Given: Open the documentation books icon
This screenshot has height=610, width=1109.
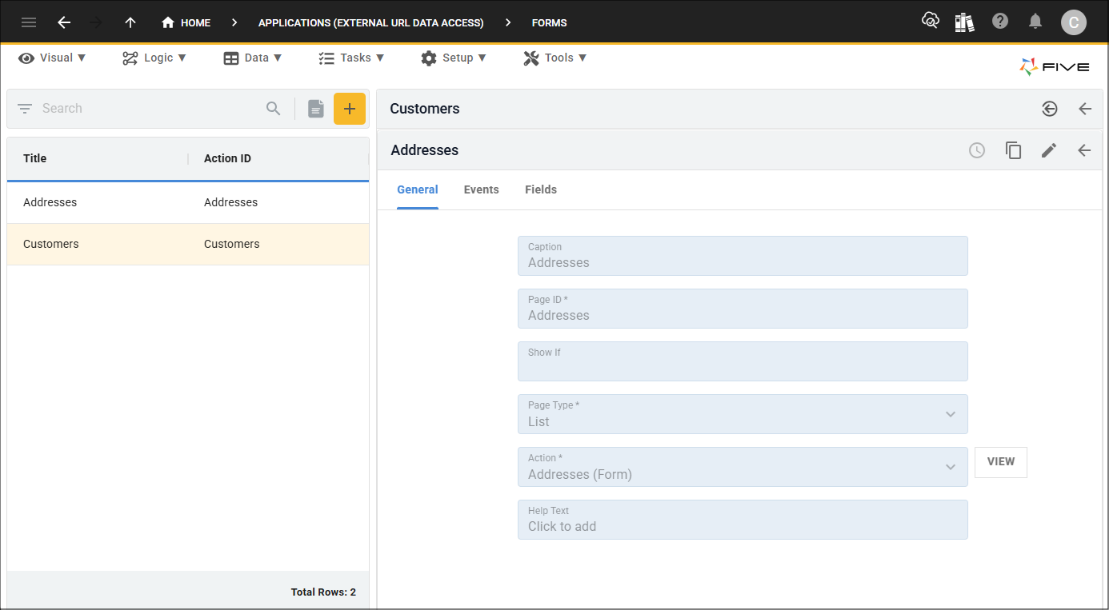Looking at the screenshot, I should click(965, 22).
